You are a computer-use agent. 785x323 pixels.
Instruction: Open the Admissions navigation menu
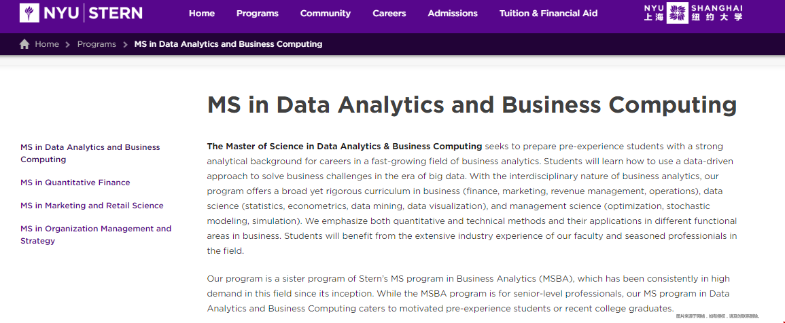click(453, 14)
